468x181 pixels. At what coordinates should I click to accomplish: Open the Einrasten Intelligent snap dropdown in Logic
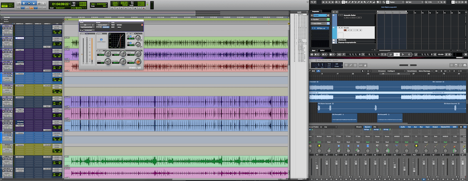point(396,71)
